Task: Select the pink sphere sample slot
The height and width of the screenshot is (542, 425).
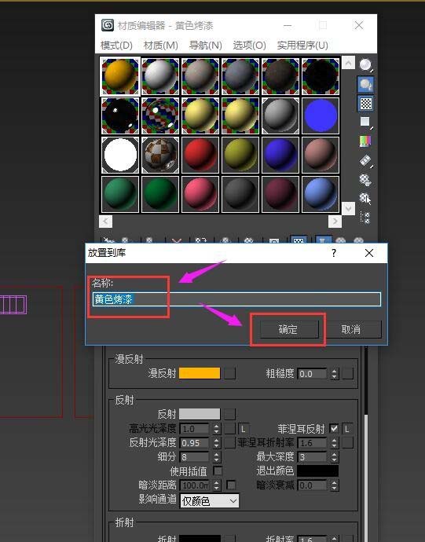Action: tap(200, 194)
